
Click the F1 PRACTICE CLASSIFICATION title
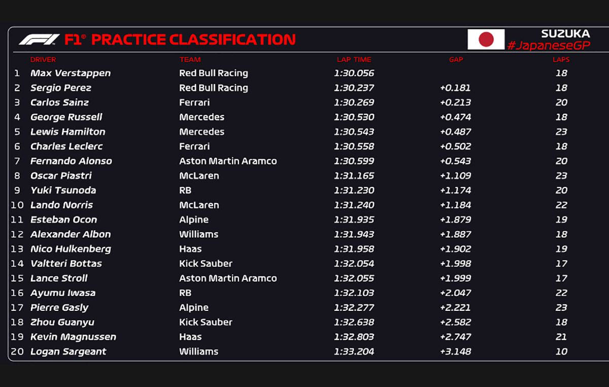point(180,40)
